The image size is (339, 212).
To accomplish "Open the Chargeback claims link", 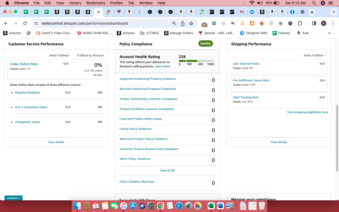I will (28, 122).
